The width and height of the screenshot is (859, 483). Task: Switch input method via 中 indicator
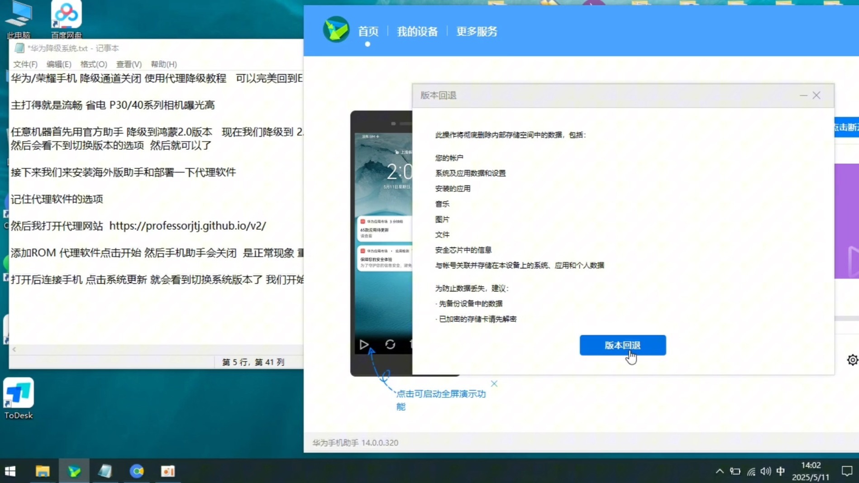pyautogui.click(x=781, y=471)
